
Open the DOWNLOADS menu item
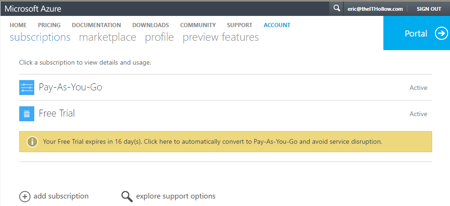click(x=150, y=25)
